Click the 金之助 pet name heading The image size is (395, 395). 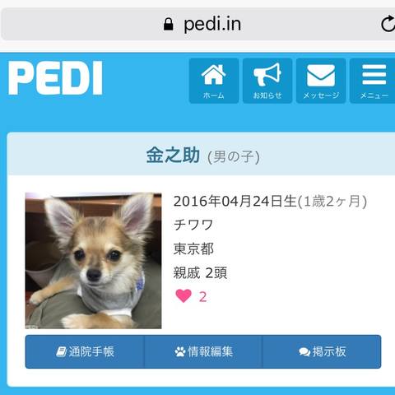point(173,156)
